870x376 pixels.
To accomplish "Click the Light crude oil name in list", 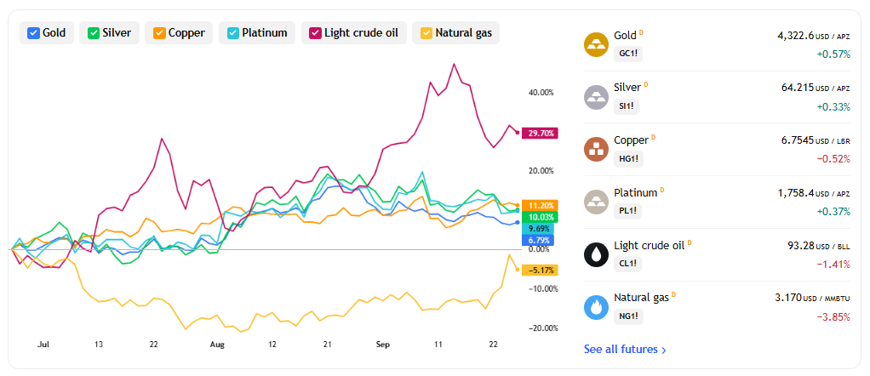I will coord(650,245).
